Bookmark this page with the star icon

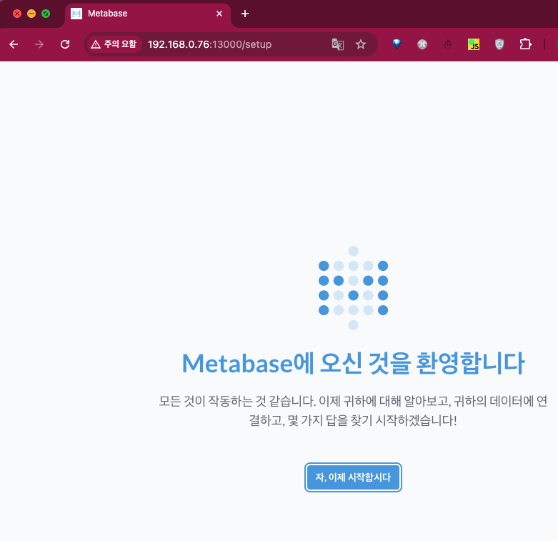(x=361, y=44)
